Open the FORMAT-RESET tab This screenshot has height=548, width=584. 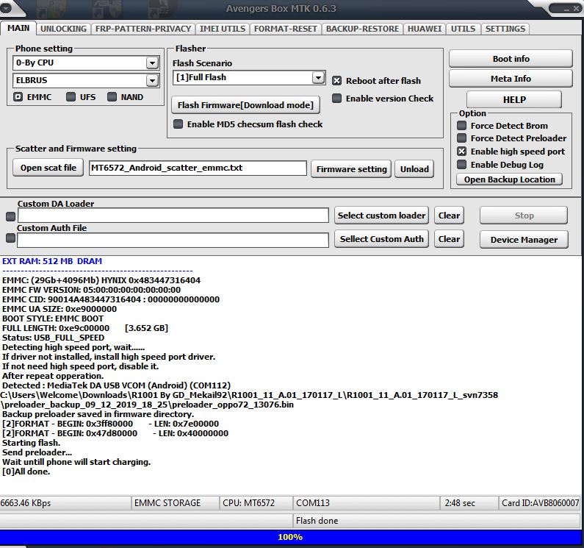tap(285, 29)
